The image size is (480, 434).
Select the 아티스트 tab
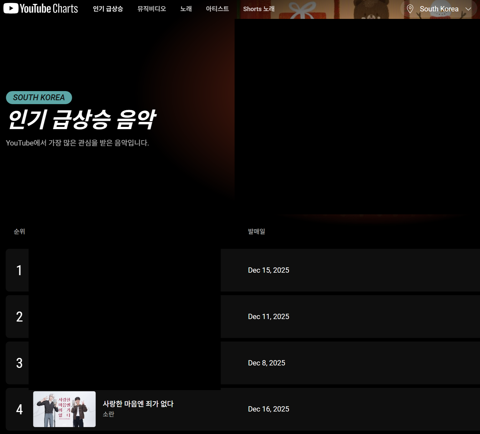click(x=217, y=9)
